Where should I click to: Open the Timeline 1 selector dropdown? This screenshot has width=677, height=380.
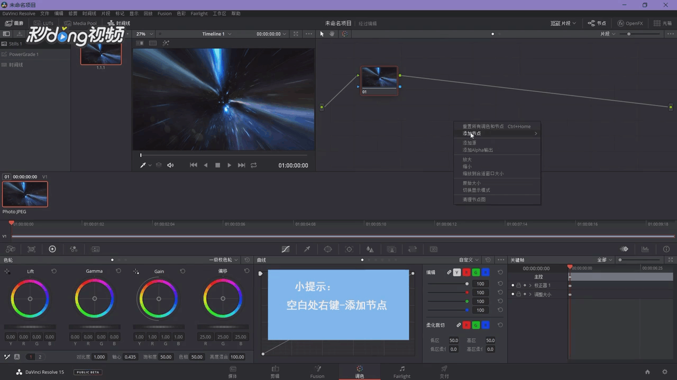(216, 34)
